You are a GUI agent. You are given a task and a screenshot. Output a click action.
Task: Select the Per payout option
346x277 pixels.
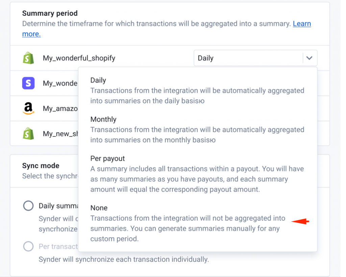pyautogui.click(x=107, y=158)
